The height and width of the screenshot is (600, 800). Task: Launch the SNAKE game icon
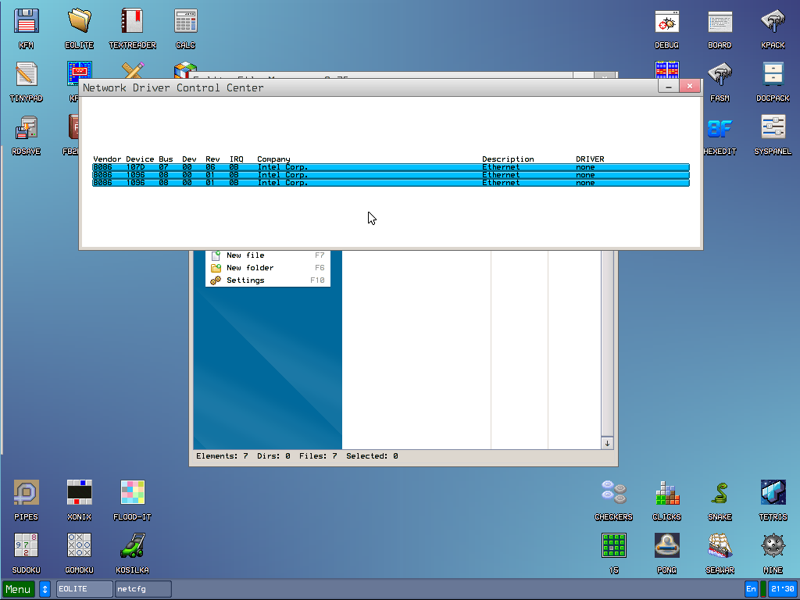[720, 494]
